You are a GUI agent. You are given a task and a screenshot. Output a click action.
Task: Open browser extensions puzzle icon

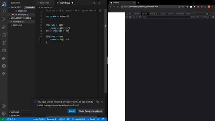pyautogui.click(x=202, y=7)
